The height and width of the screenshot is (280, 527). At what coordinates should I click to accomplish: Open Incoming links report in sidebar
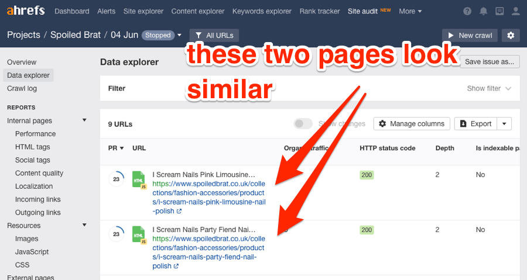pos(37,199)
